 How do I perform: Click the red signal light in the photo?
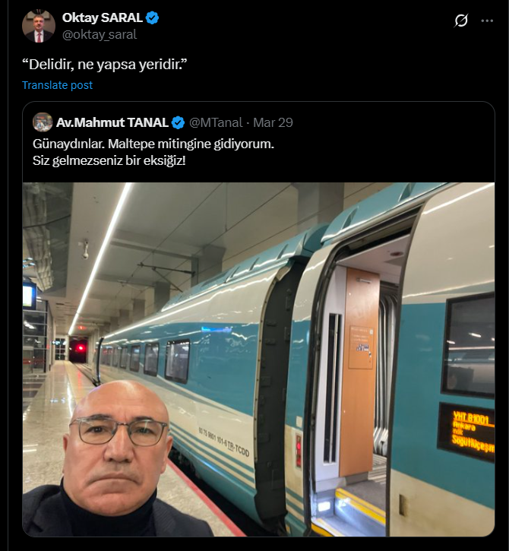tap(81, 348)
